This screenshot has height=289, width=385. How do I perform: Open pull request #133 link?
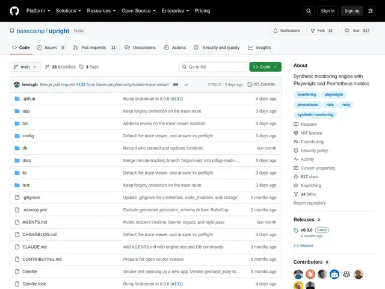coord(81,84)
